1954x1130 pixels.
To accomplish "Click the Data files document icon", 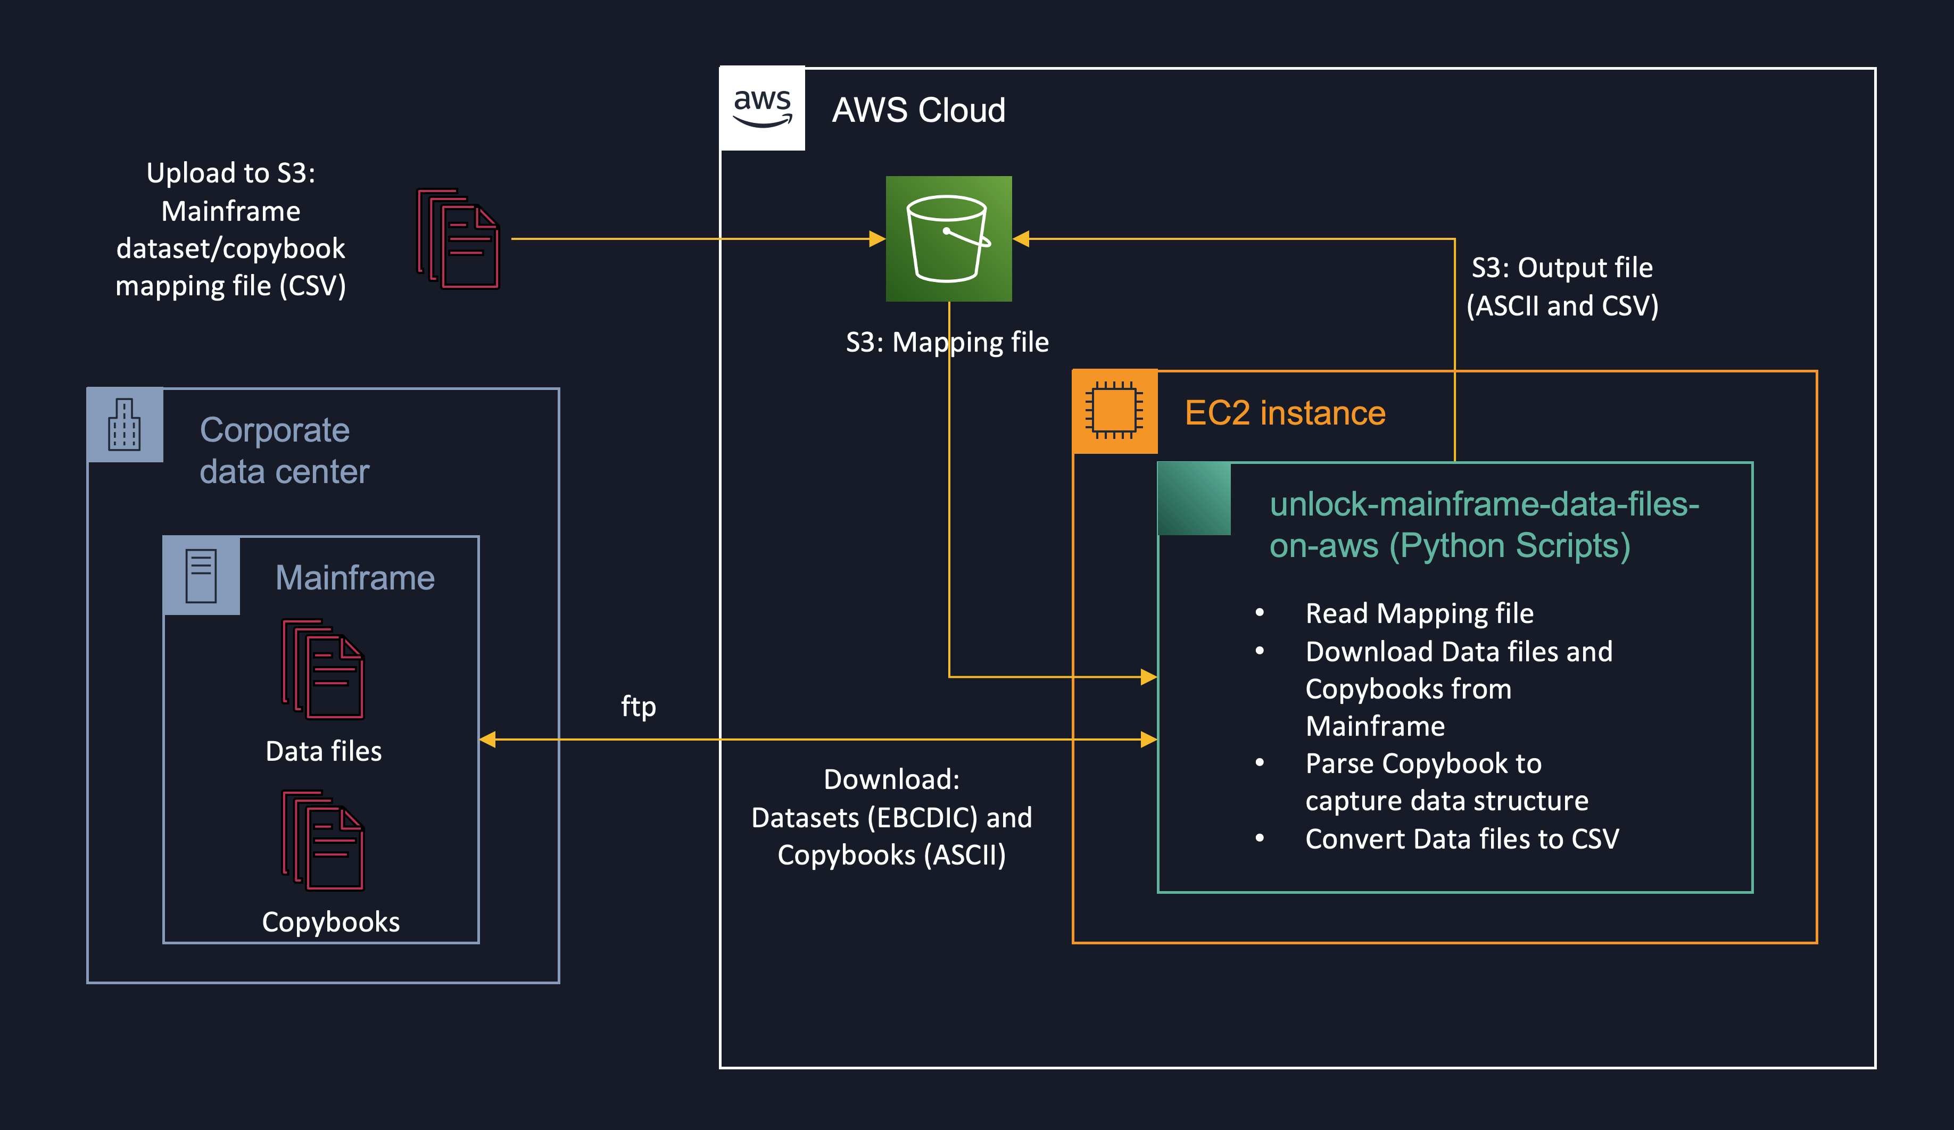I will point(324,670).
